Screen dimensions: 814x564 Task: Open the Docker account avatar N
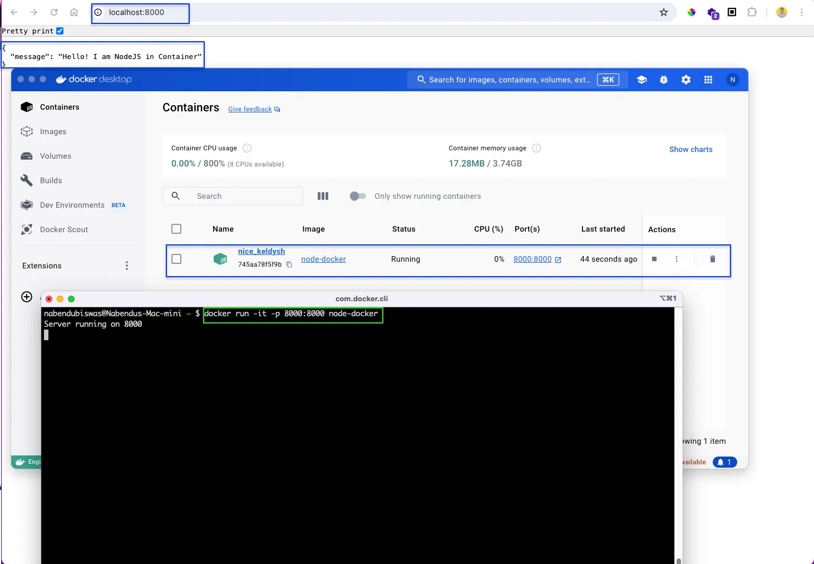(733, 80)
